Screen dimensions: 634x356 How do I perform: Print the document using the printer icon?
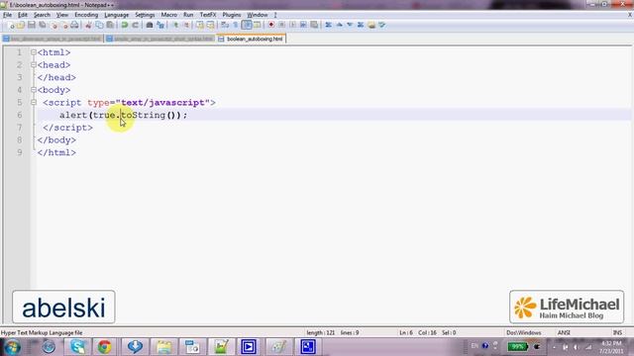pos(74,25)
